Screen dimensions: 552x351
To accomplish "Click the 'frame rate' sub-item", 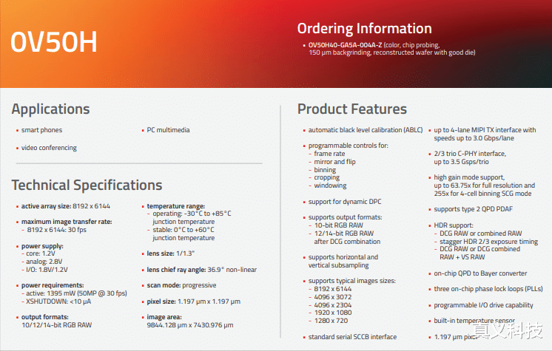I will (329, 154).
